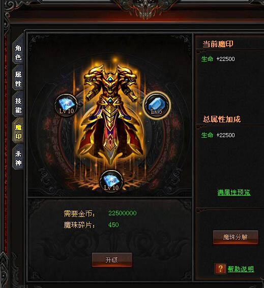Open the 技能 tab
Screen dimensions: 264x288
[x=18, y=106]
